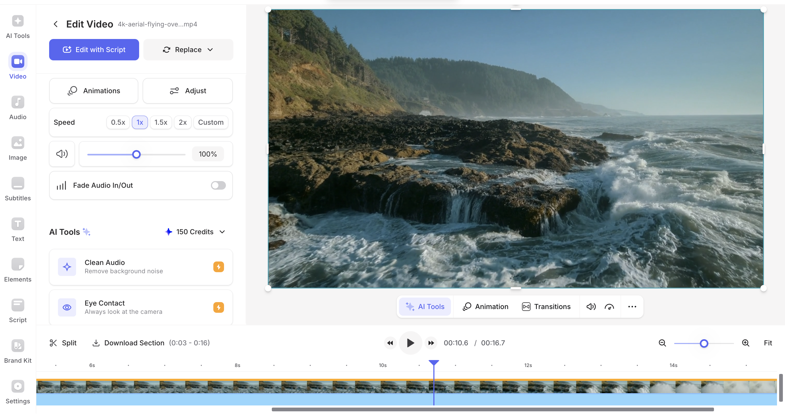Select the 2x speed option
The height and width of the screenshot is (414, 785).
click(183, 122)
